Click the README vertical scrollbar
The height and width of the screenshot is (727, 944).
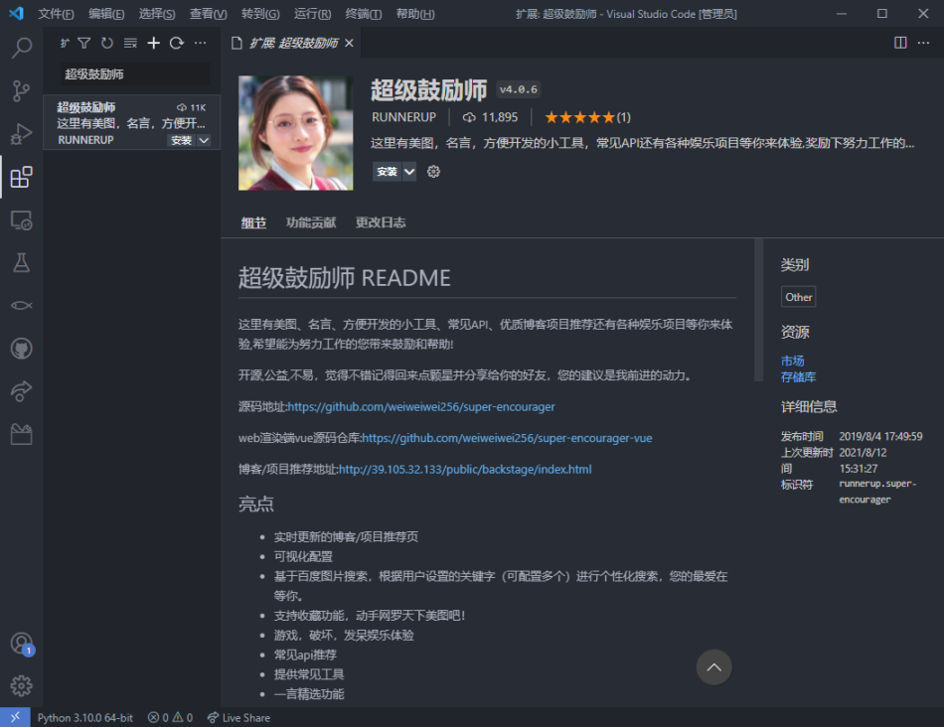pyautogui.click(x=758, y=311)
